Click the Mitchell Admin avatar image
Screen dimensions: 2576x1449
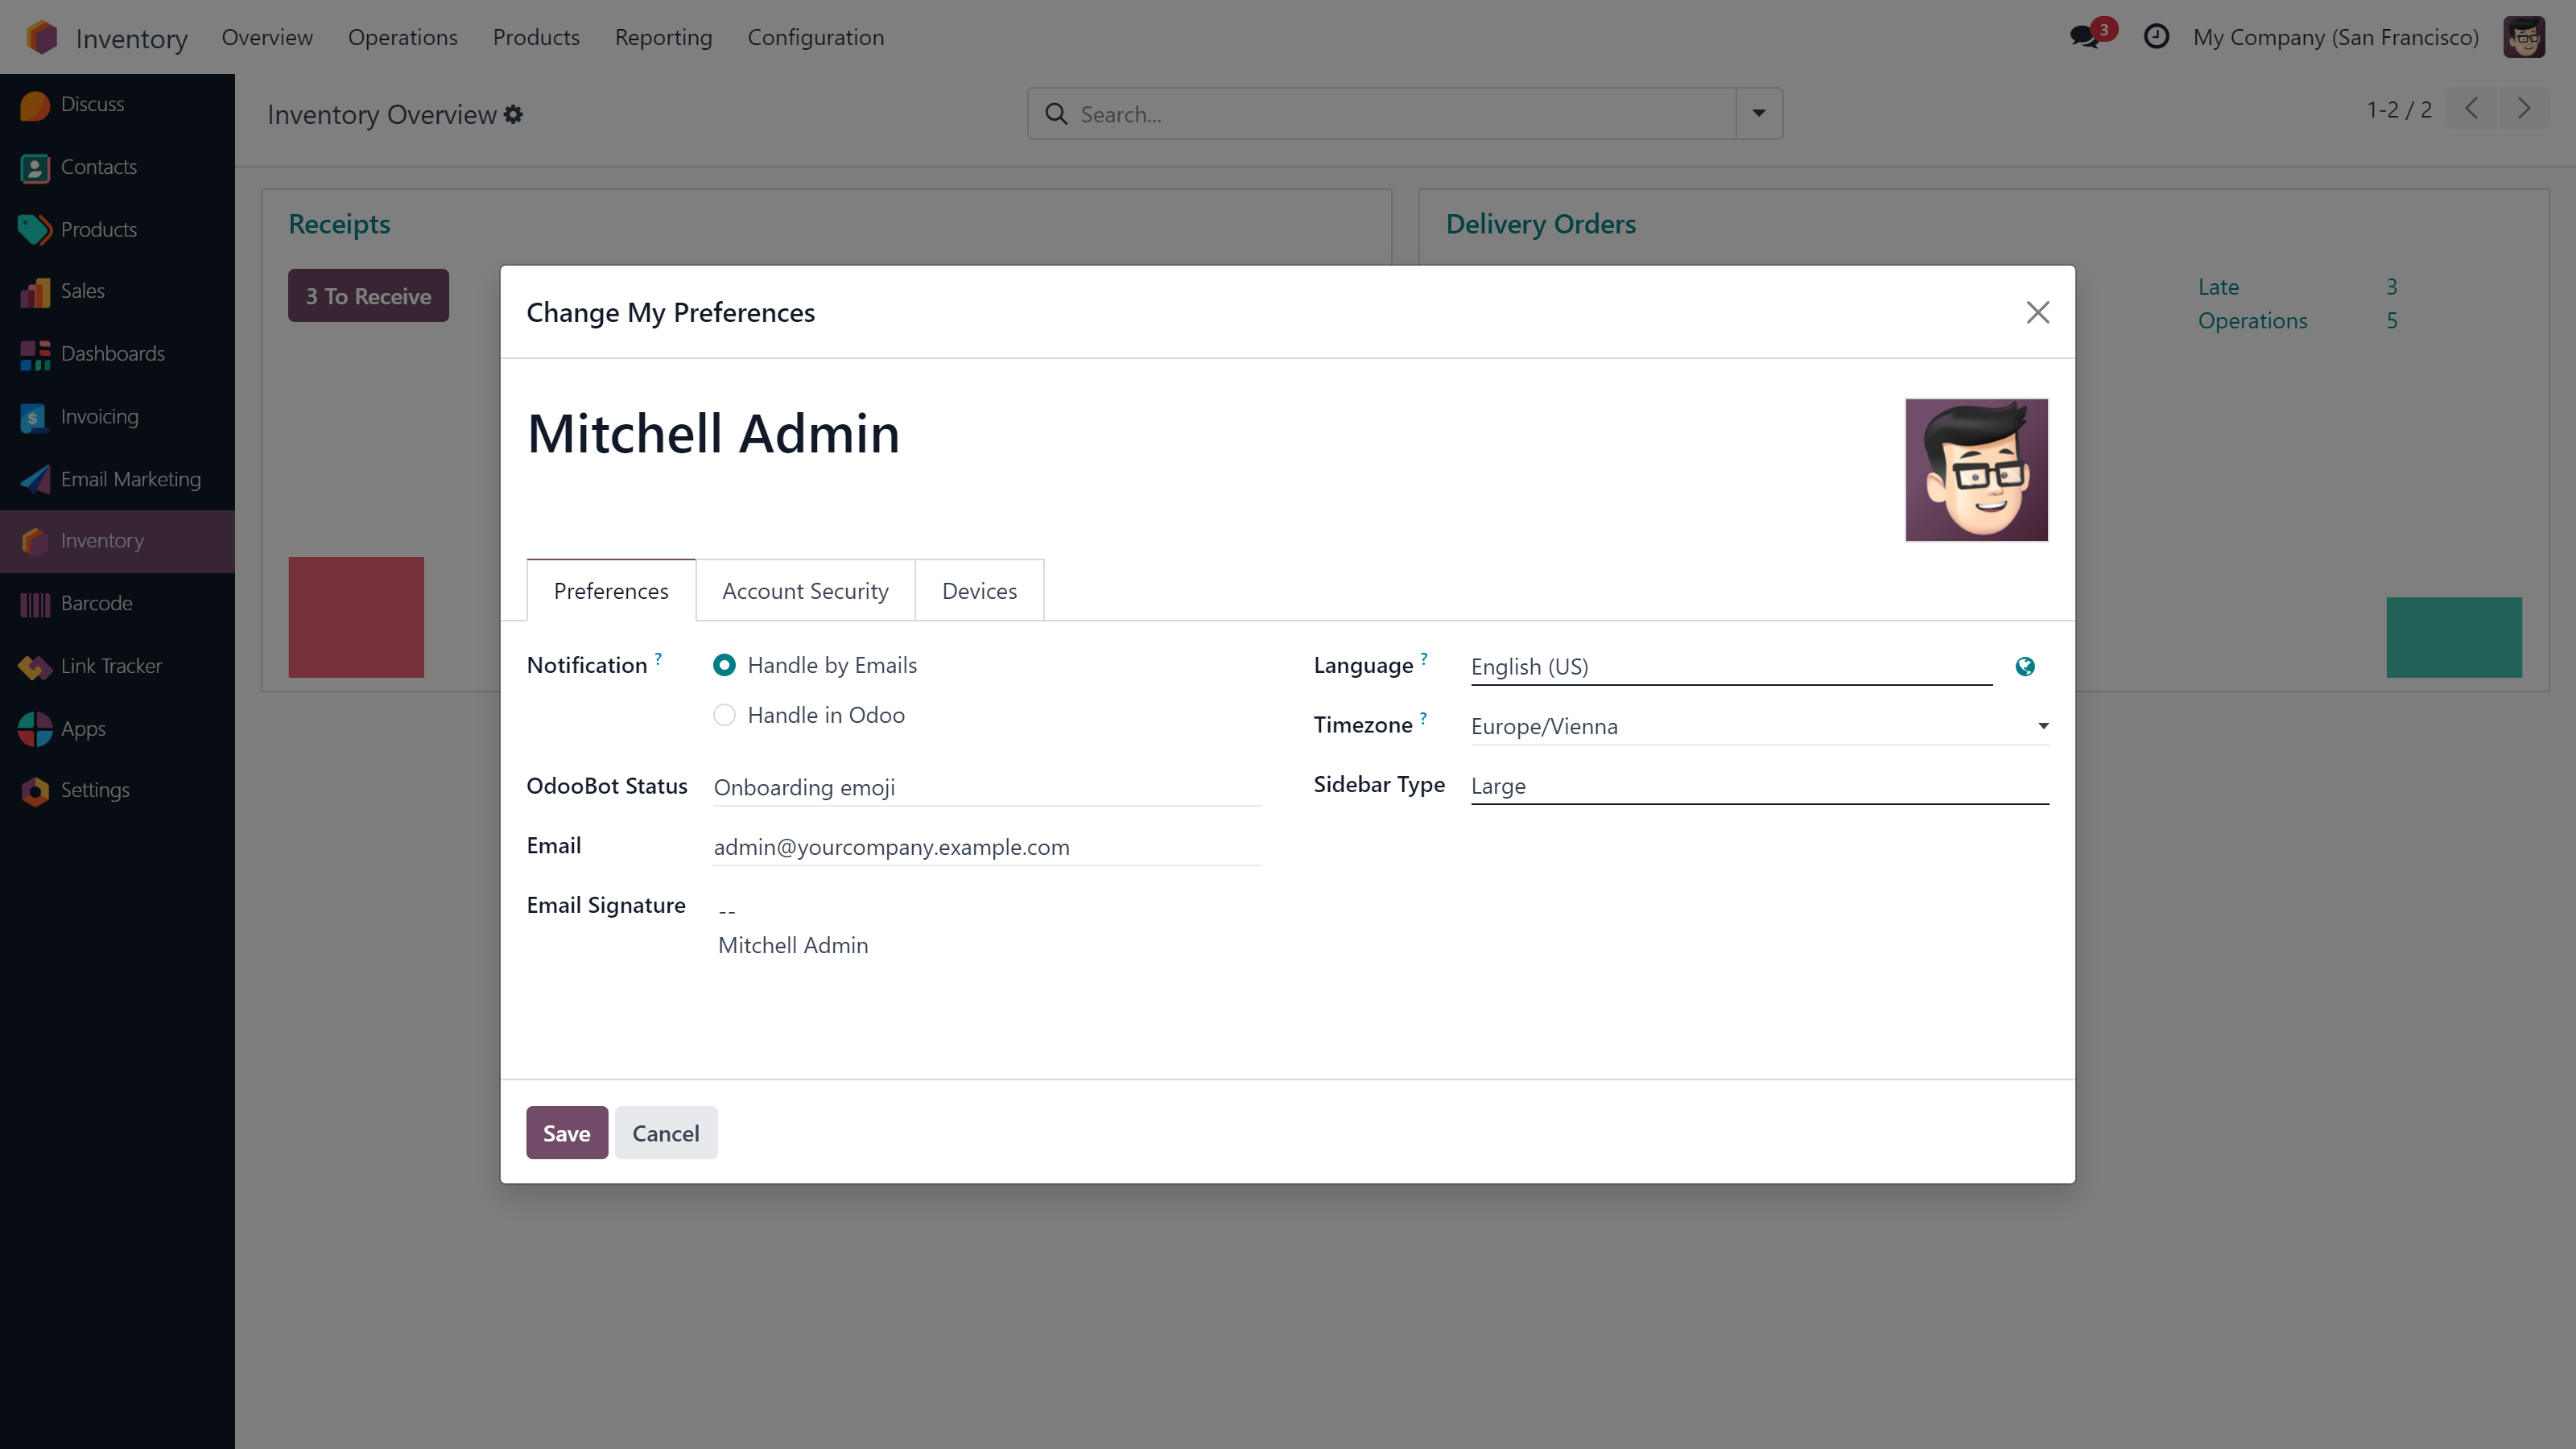(1975, 470)
